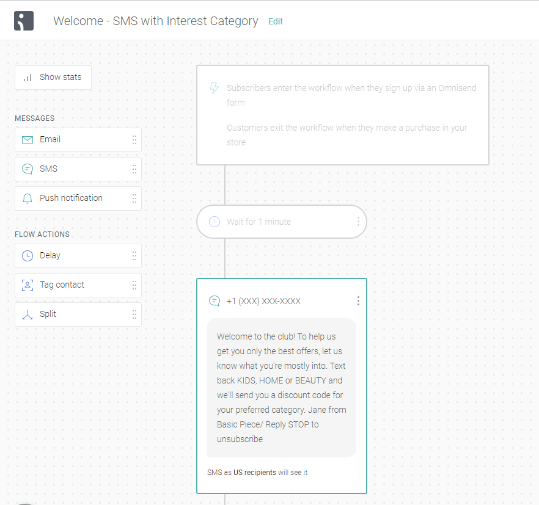Click the Omnisend logo in the header
This screenshot has width=539, height=505.
(x=24, y=21)
